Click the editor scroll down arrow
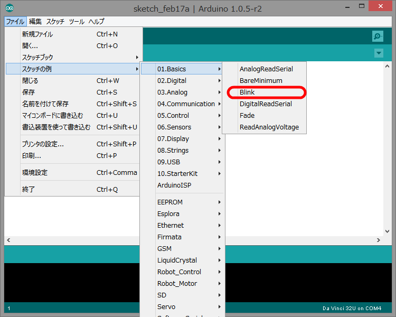The height and width of the screenshot is (317, 396). [387, 231]
